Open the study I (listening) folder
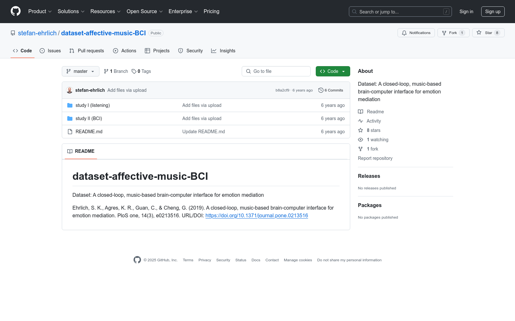 click(x=93, y=105)
